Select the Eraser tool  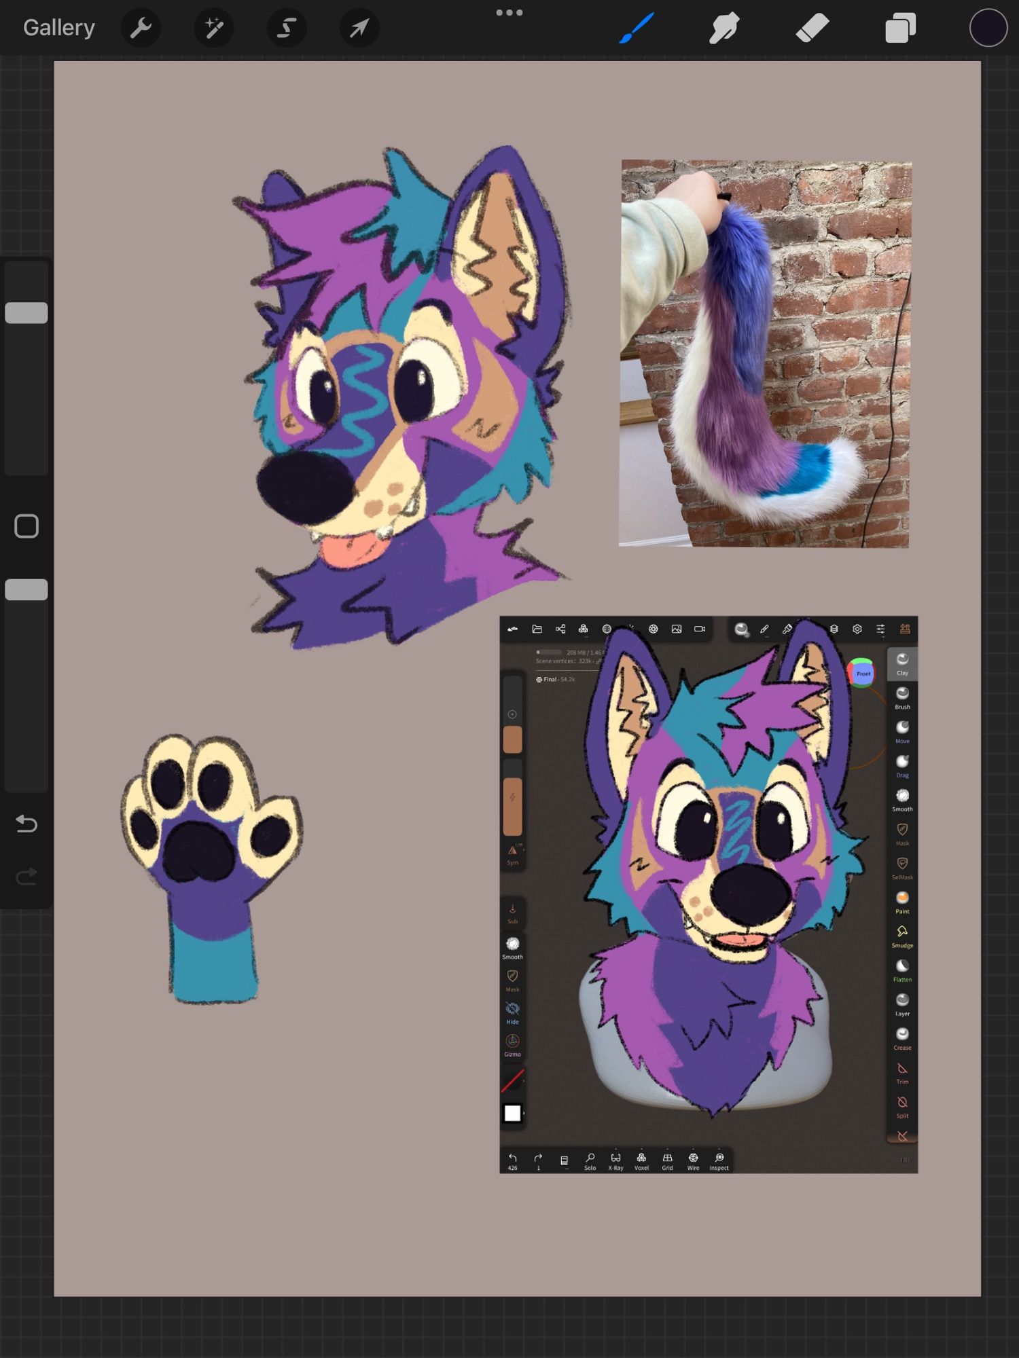pos(812,28)
